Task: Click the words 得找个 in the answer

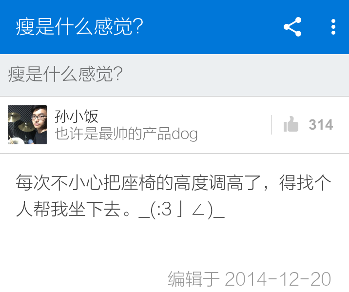Action: (305, 182)
